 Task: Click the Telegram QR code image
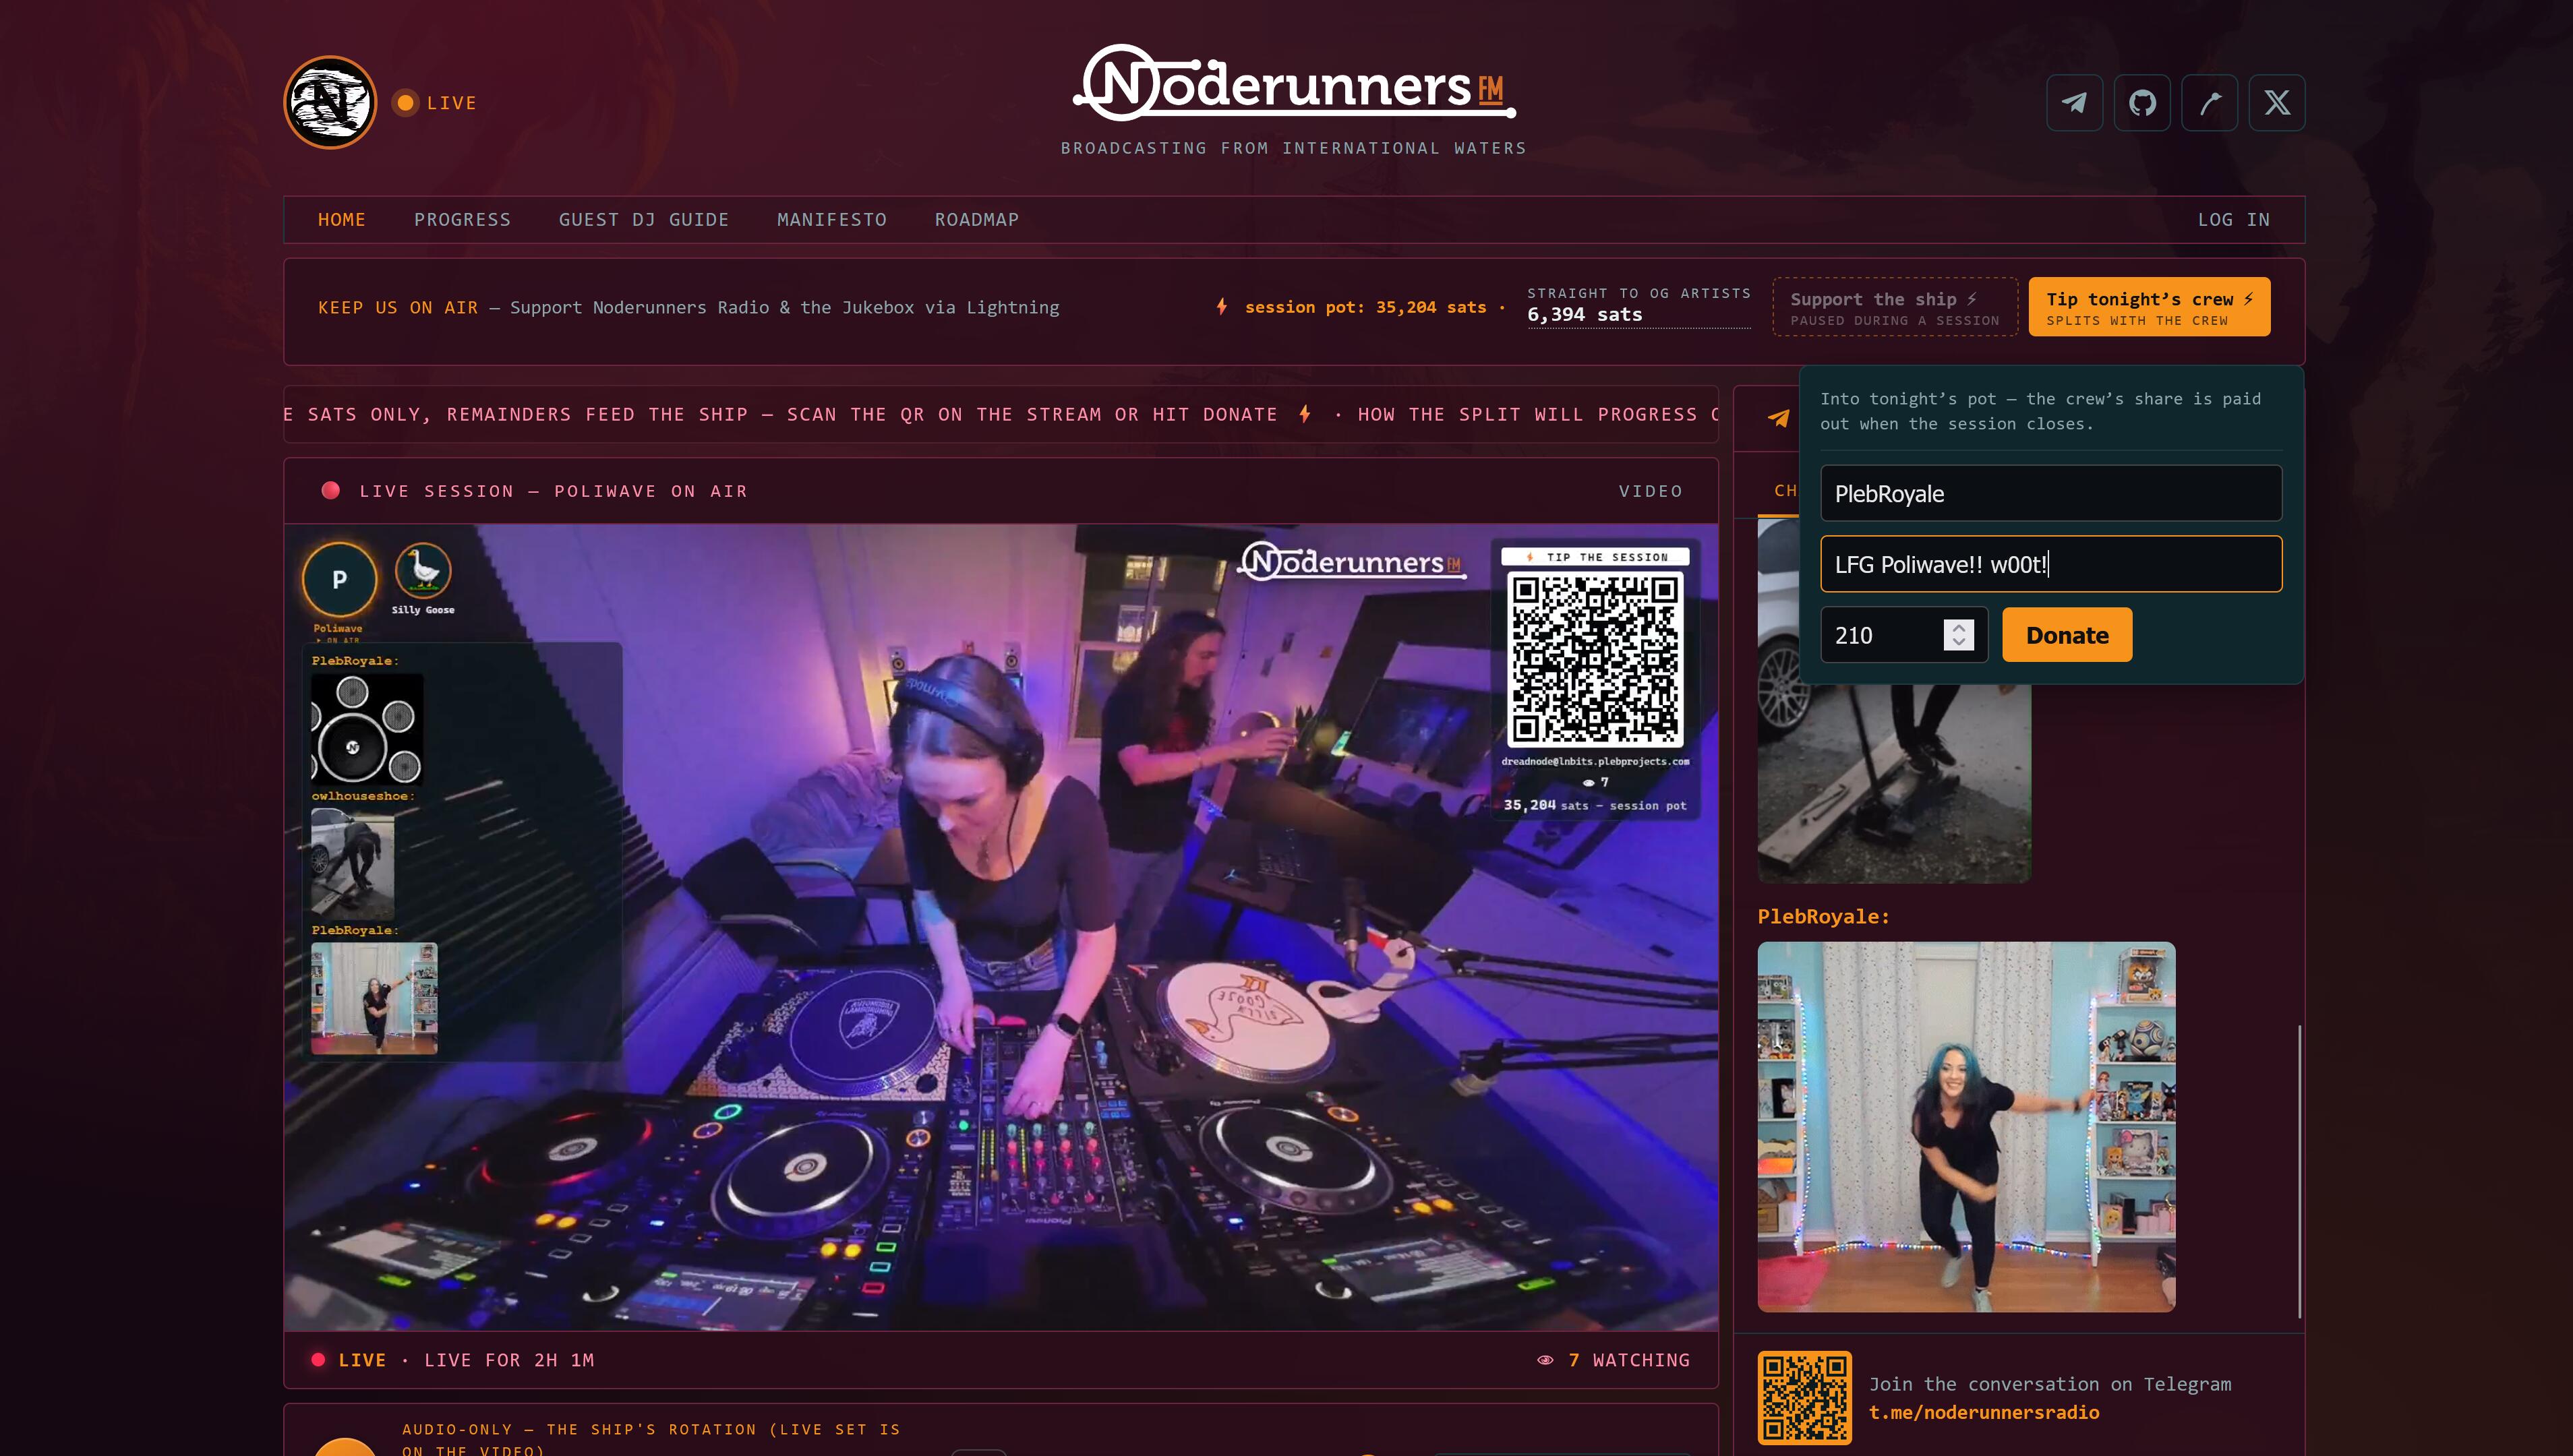pyautogui.click(x=1805, y=1397)
